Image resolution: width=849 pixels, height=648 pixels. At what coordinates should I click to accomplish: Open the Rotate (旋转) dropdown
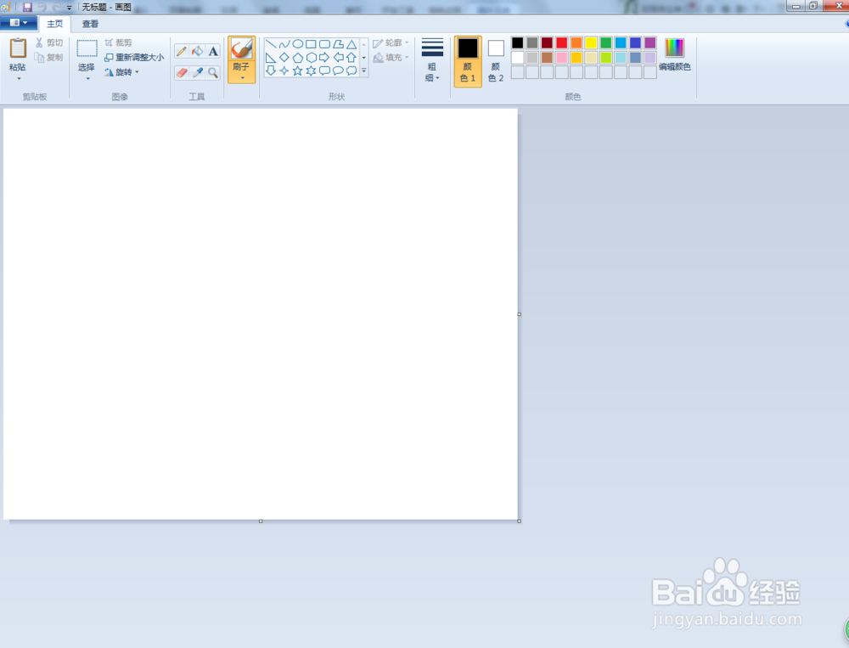[x=122, y=72]
